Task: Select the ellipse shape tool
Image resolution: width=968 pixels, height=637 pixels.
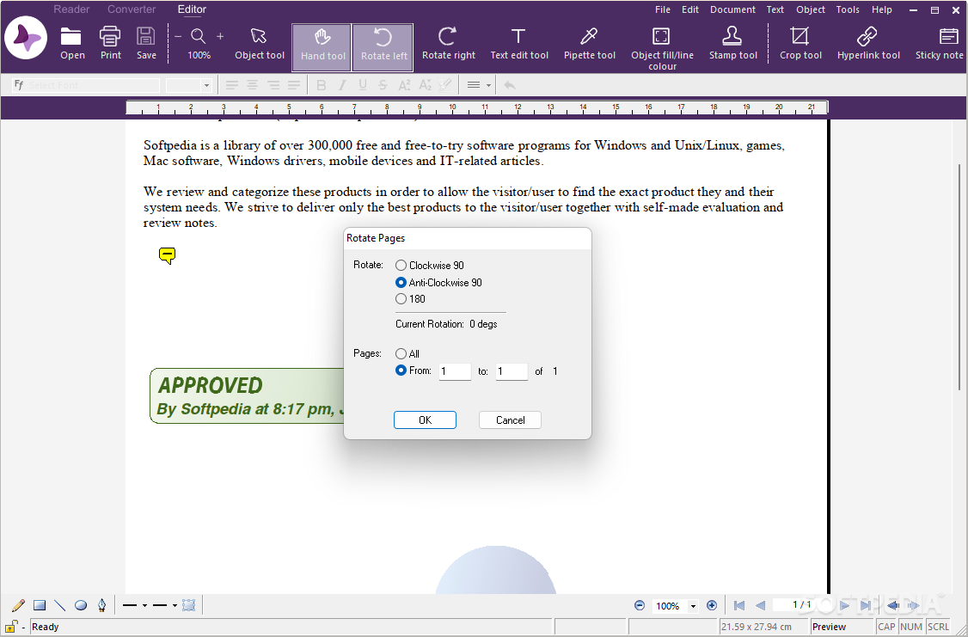Action: click(81, 605)
